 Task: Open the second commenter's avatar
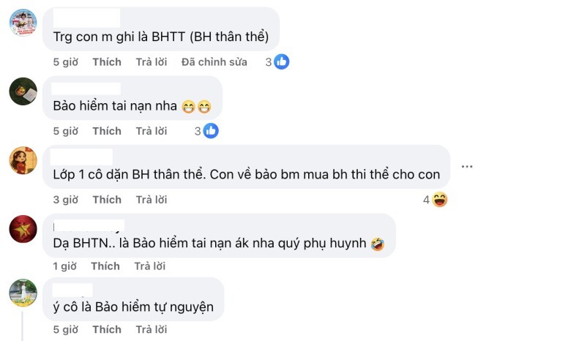point(23,91)
